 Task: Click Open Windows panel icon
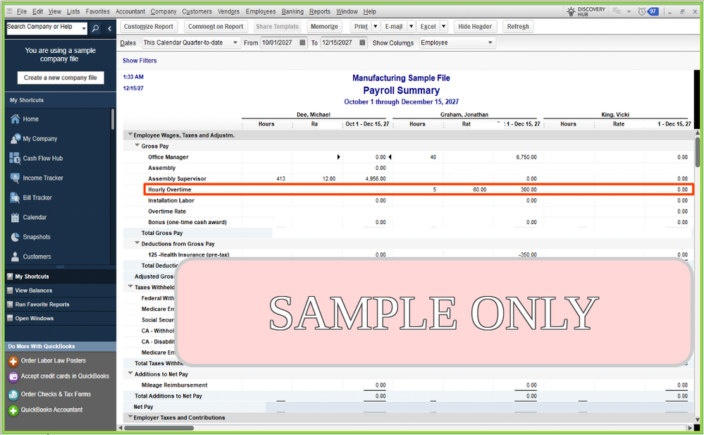pos(10,319)
